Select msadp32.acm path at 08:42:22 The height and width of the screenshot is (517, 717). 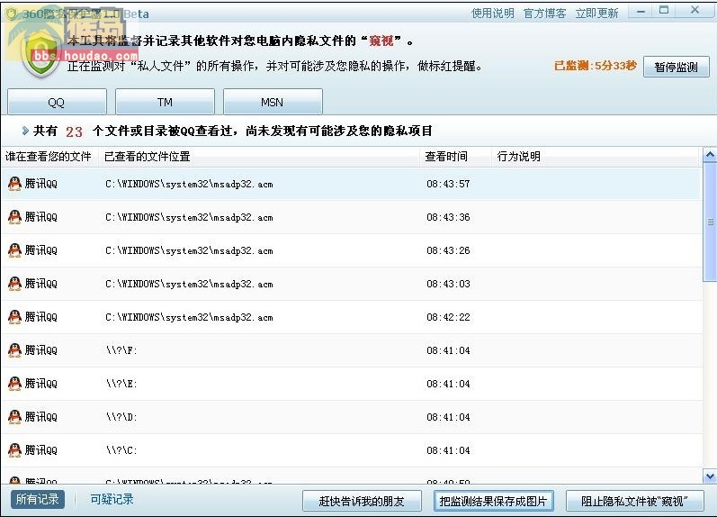click(x=189, y=317)
